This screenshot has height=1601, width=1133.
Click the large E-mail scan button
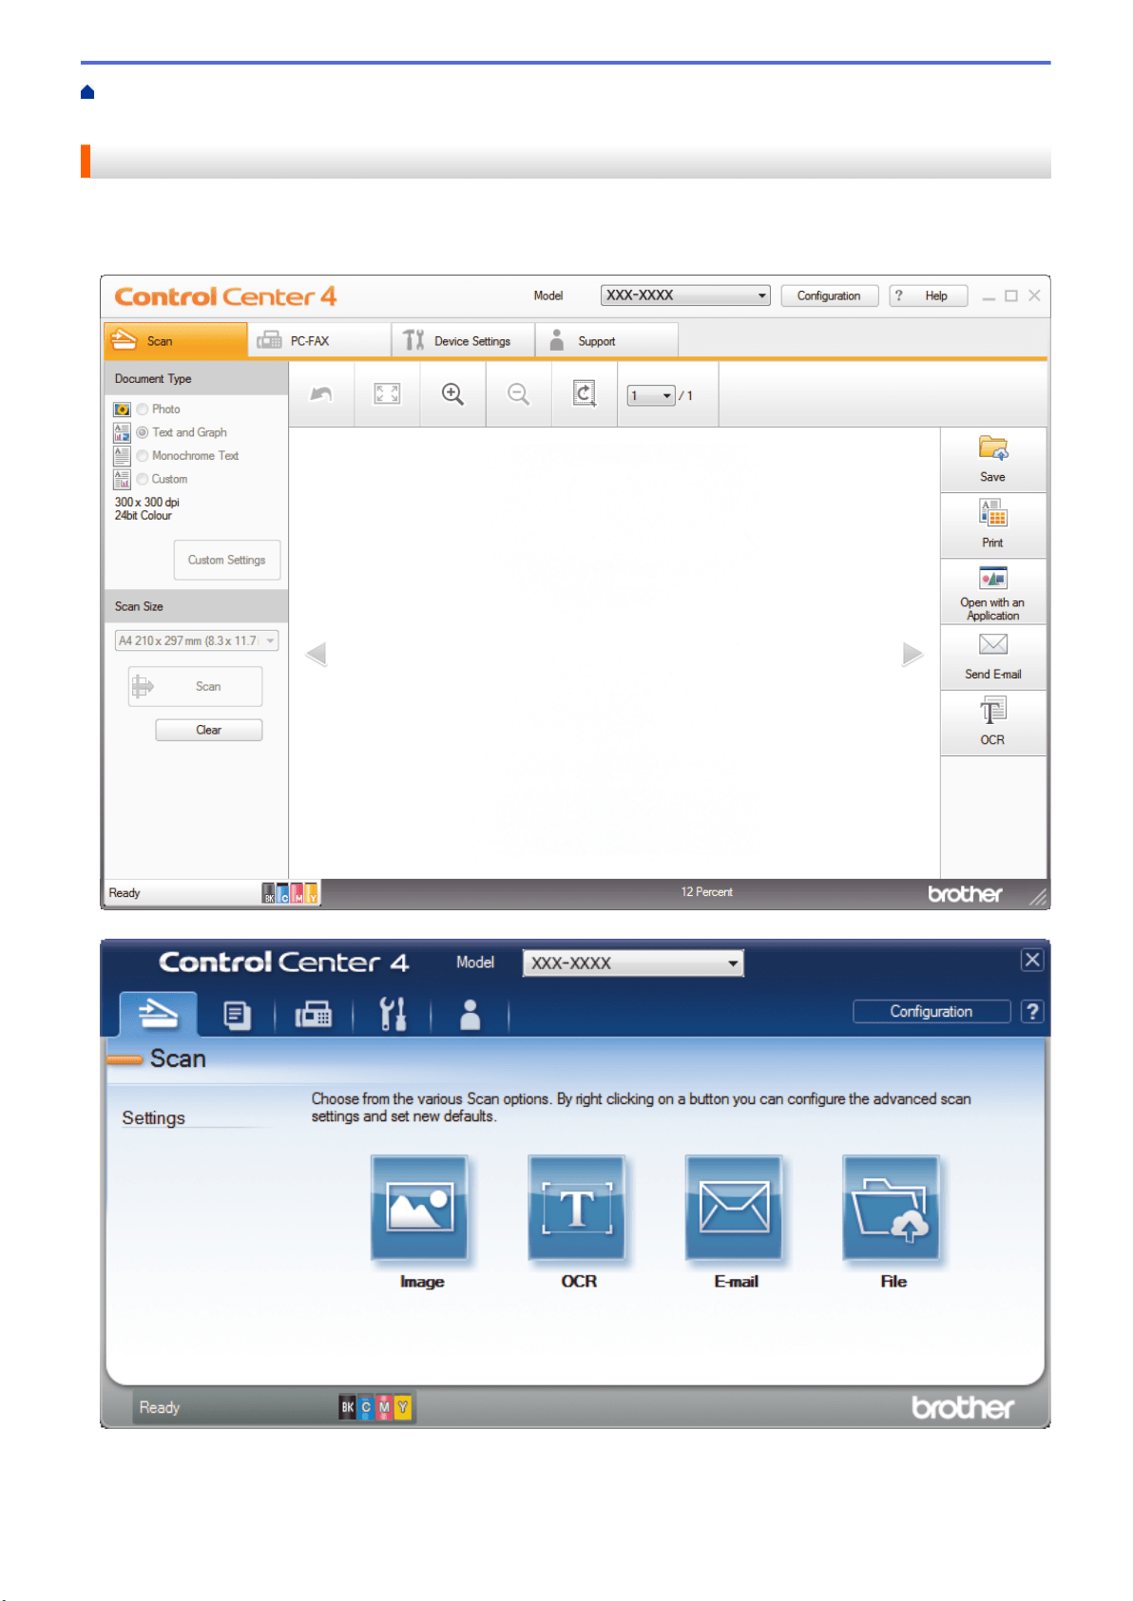[x=734, y=1208]
